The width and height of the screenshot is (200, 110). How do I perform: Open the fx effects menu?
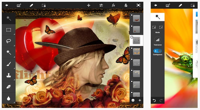113,5
